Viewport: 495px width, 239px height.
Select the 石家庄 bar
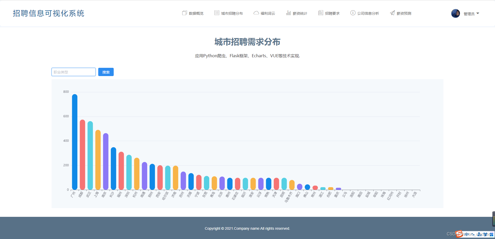click(x=237, y=184)
